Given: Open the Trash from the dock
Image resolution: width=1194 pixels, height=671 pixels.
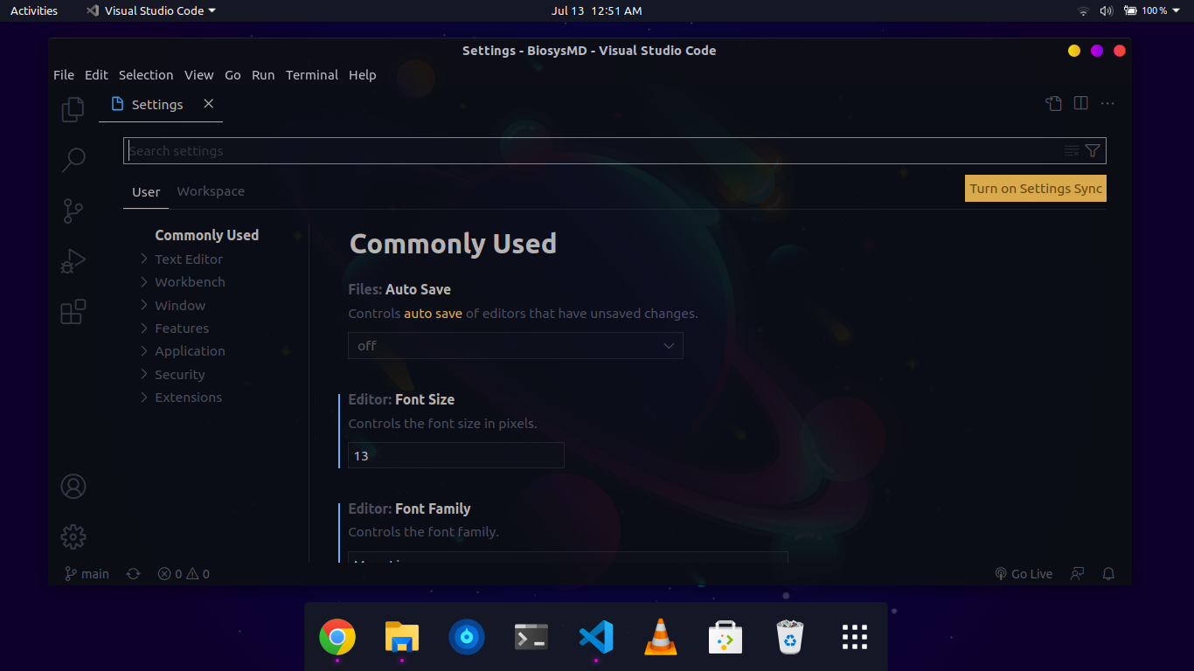Looking at the screenshot, I should pos(790,637).
